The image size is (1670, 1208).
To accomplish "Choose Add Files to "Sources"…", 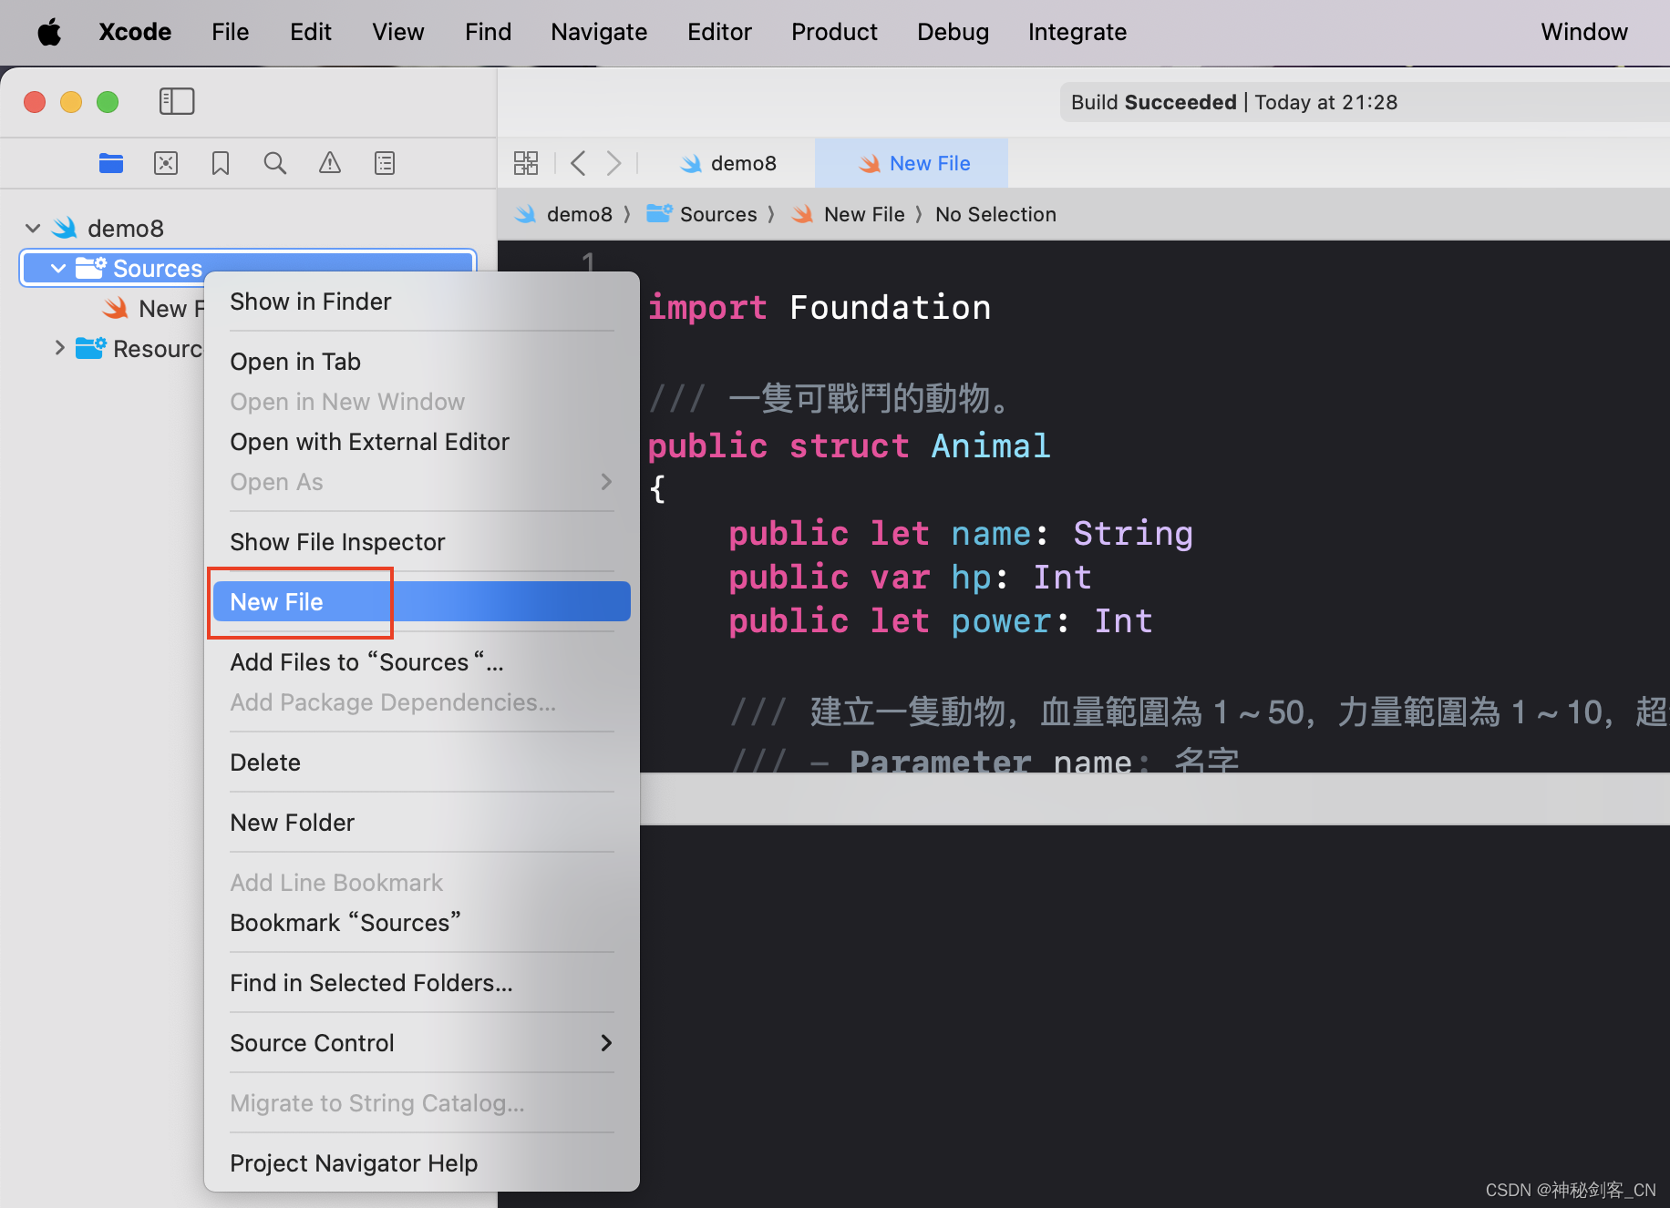I will tap(421, 662).
